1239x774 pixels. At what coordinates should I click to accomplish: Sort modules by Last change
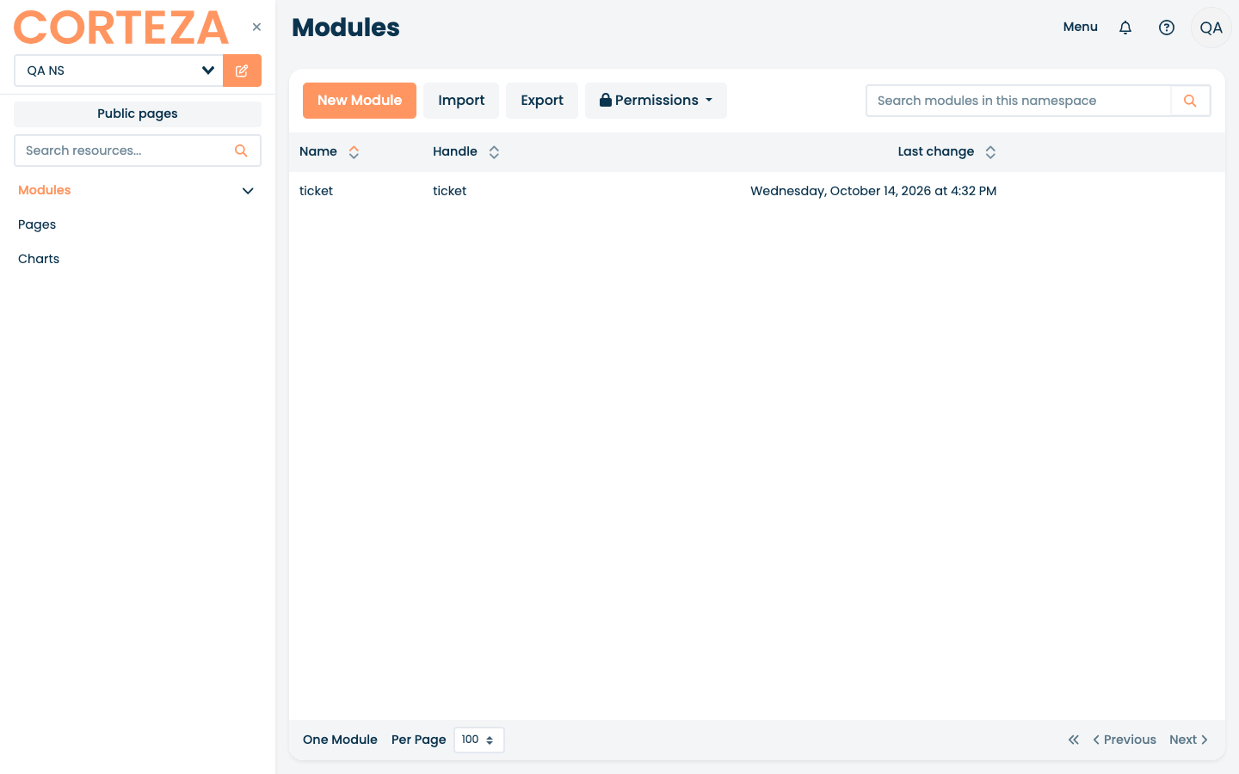(990, 152)
